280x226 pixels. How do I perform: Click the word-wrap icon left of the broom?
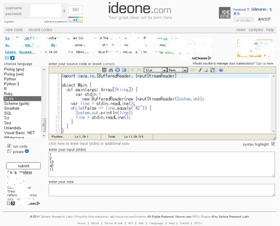192,70
